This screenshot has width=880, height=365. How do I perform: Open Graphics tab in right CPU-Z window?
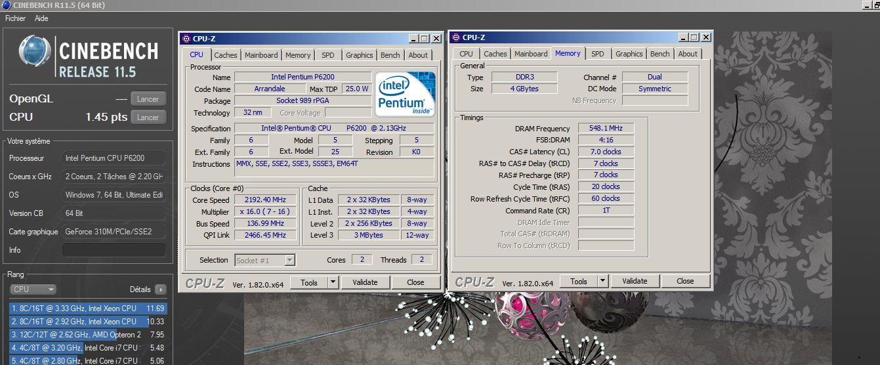pyautogui.click(x=629, y=54)
